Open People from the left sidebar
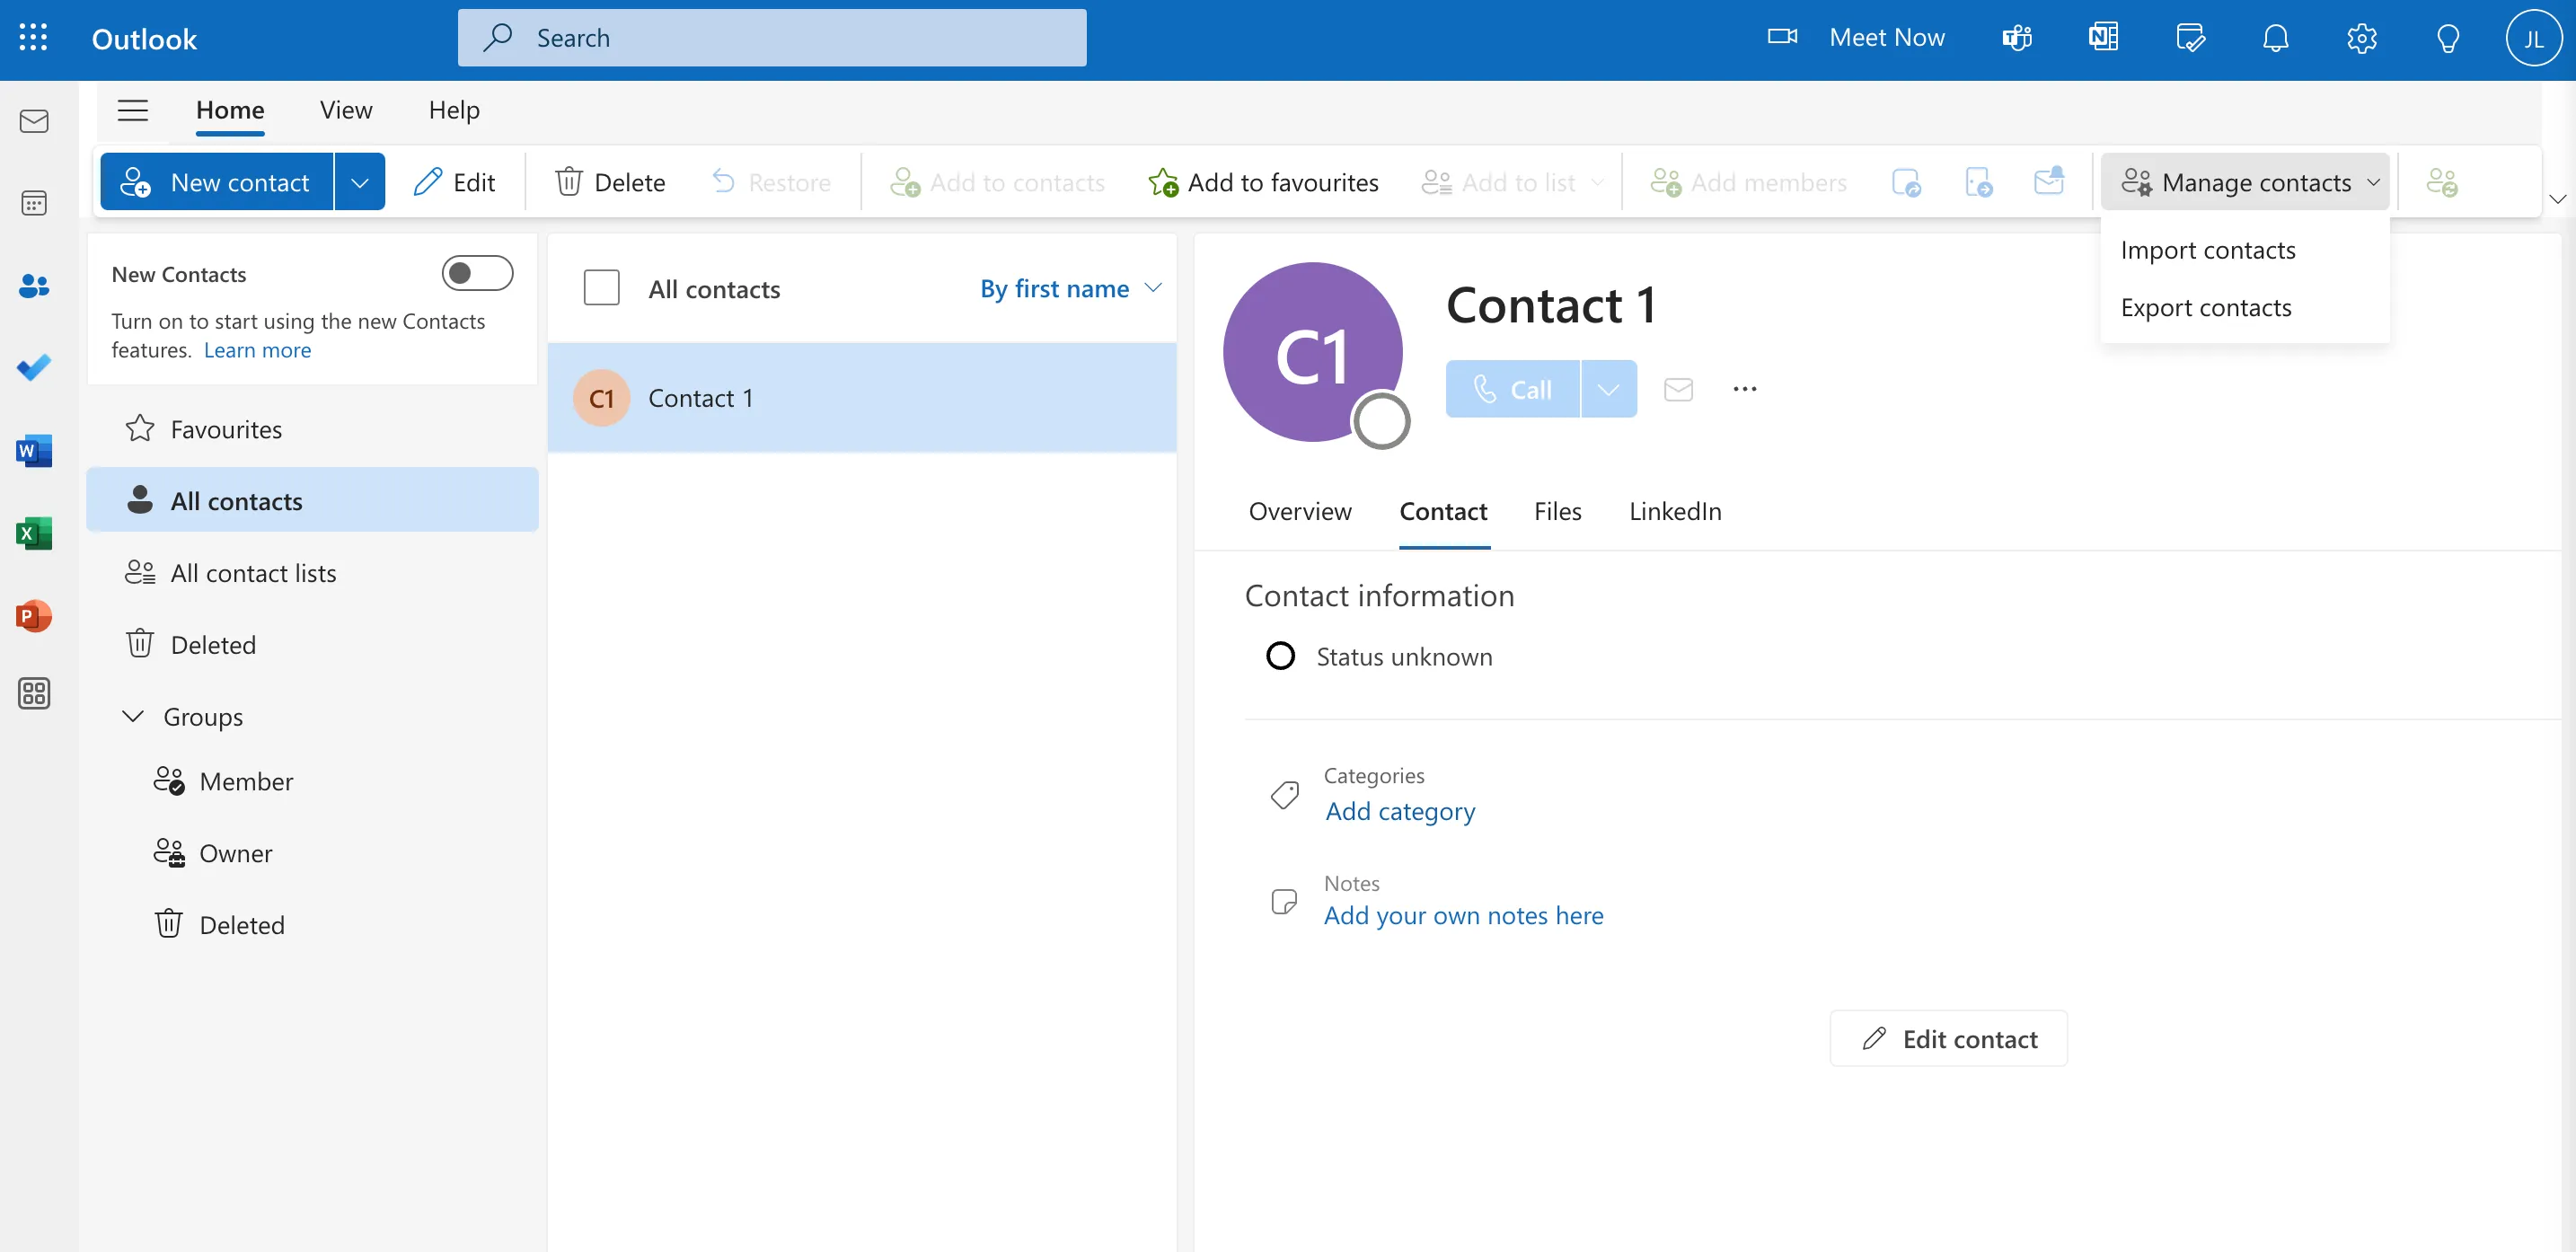The height and width of the screenshot is (1252, 2576). pos(34,286)
